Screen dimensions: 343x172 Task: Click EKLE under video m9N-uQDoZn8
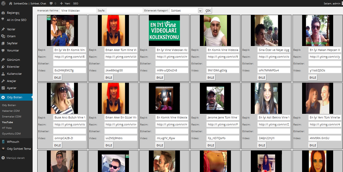pos(160,77)
